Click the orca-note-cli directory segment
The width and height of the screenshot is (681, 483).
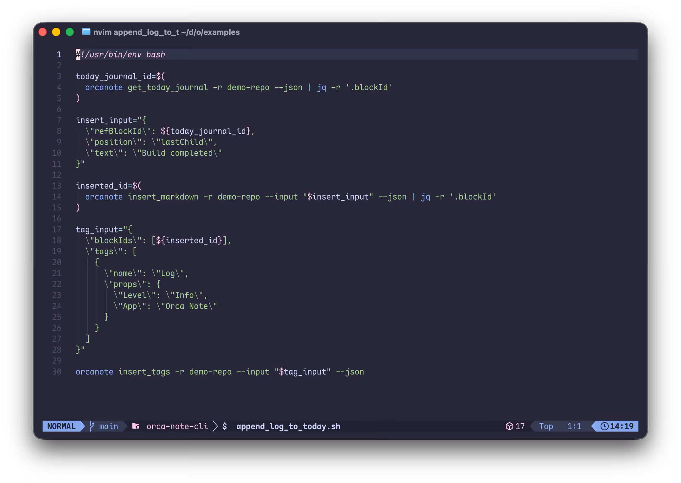pyautogui.click(x=178, y=426)
